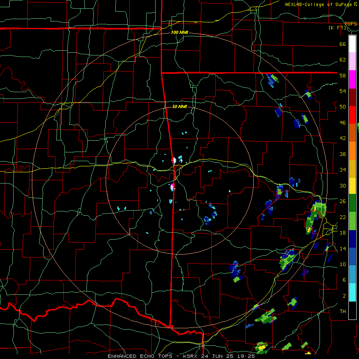Click the black TH threshold swatch
This screenshot has height=359, width=359.
[352, 310]
